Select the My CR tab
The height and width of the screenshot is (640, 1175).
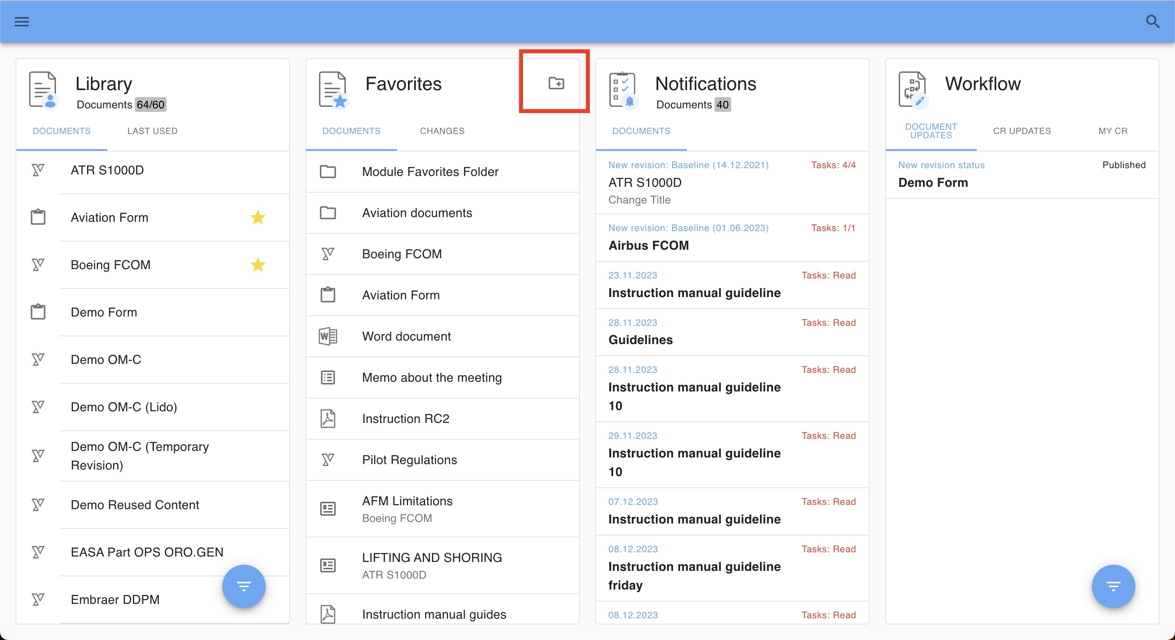point(1112,131)
